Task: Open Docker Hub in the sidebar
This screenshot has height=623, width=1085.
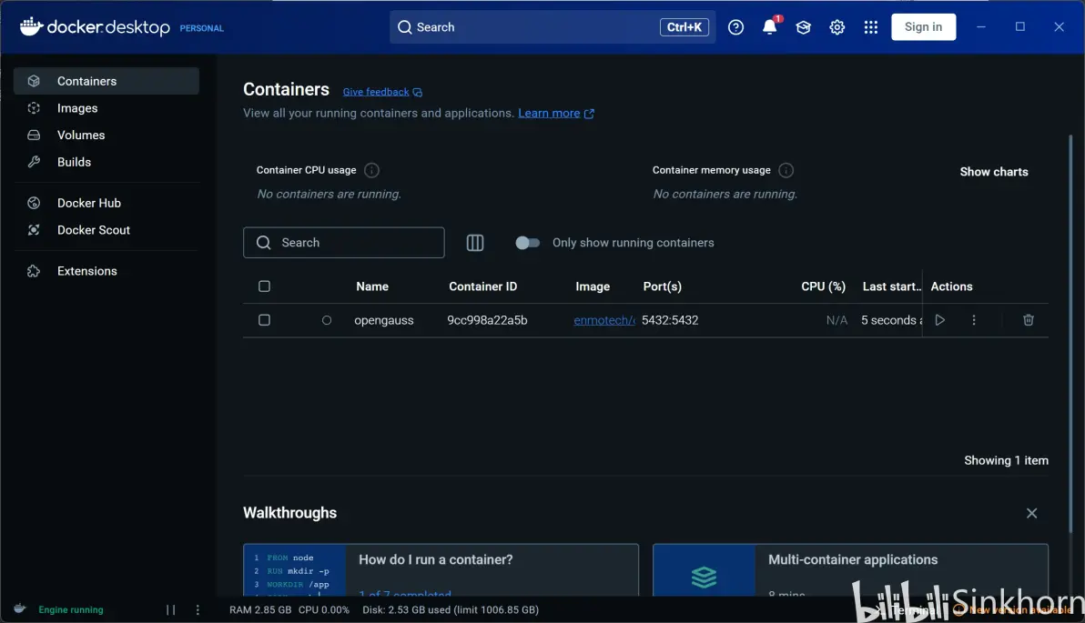Action: (106, 203)
